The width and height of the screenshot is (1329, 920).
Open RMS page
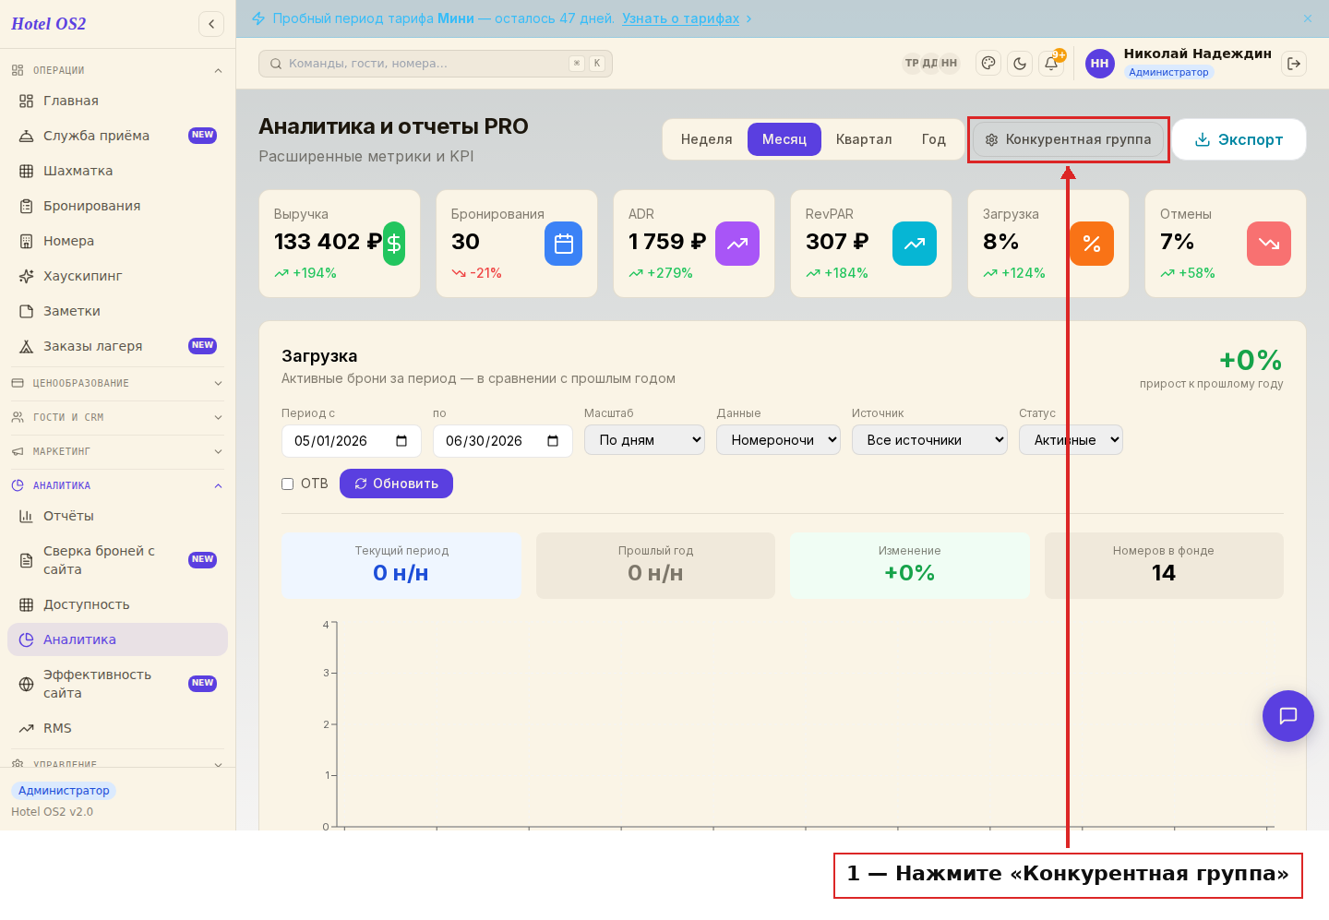[x=117, y=728]
